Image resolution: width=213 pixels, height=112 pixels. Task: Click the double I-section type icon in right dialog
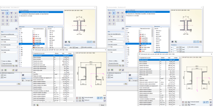click(x=110, y=13)
